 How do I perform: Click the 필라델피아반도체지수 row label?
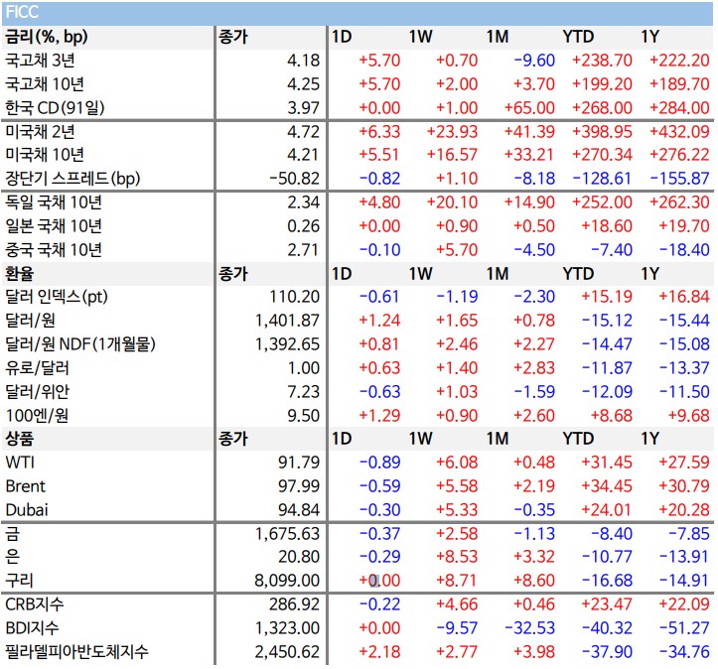(76, 651)
